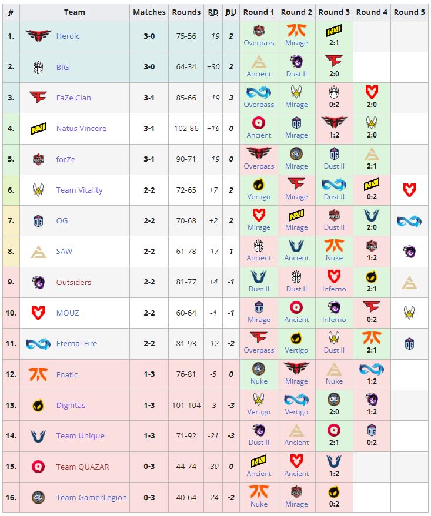The width and height of the screenshot is (431, 516).
Task: Click the Team Vitality bee logo in row 6
Action: pos(38,190)
